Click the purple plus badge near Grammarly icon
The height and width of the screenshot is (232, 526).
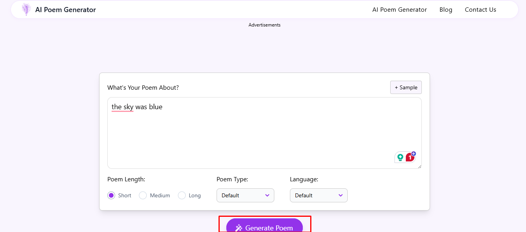pyautogui.click(x=413, y=153)
